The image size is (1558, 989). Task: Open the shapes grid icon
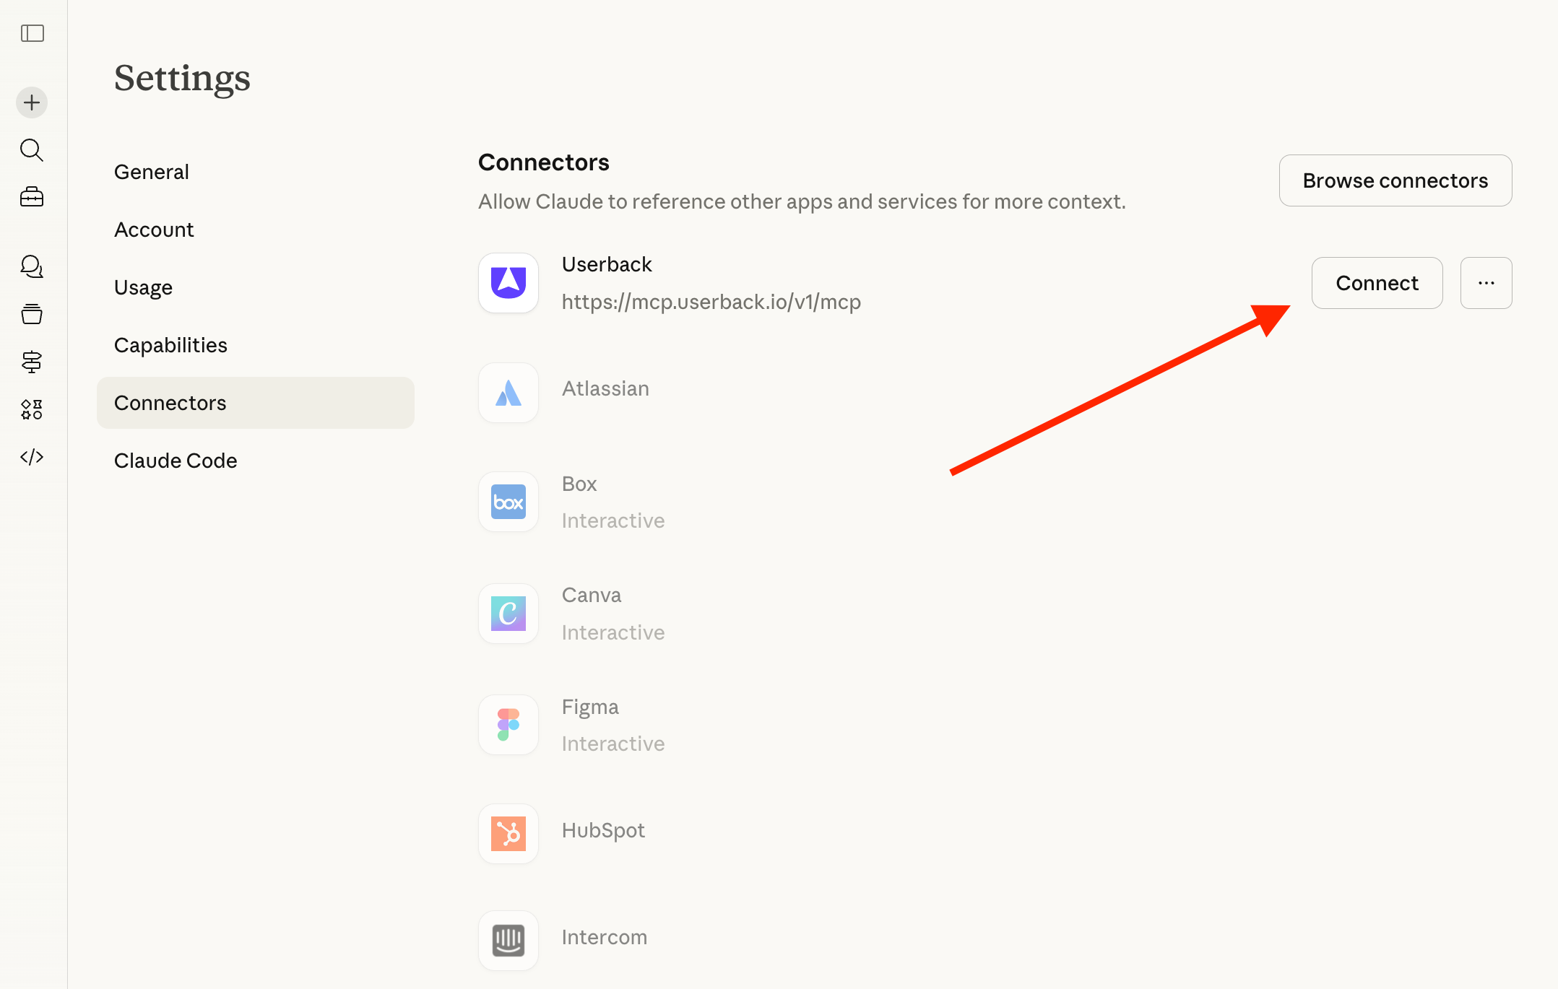click(32, 409)
